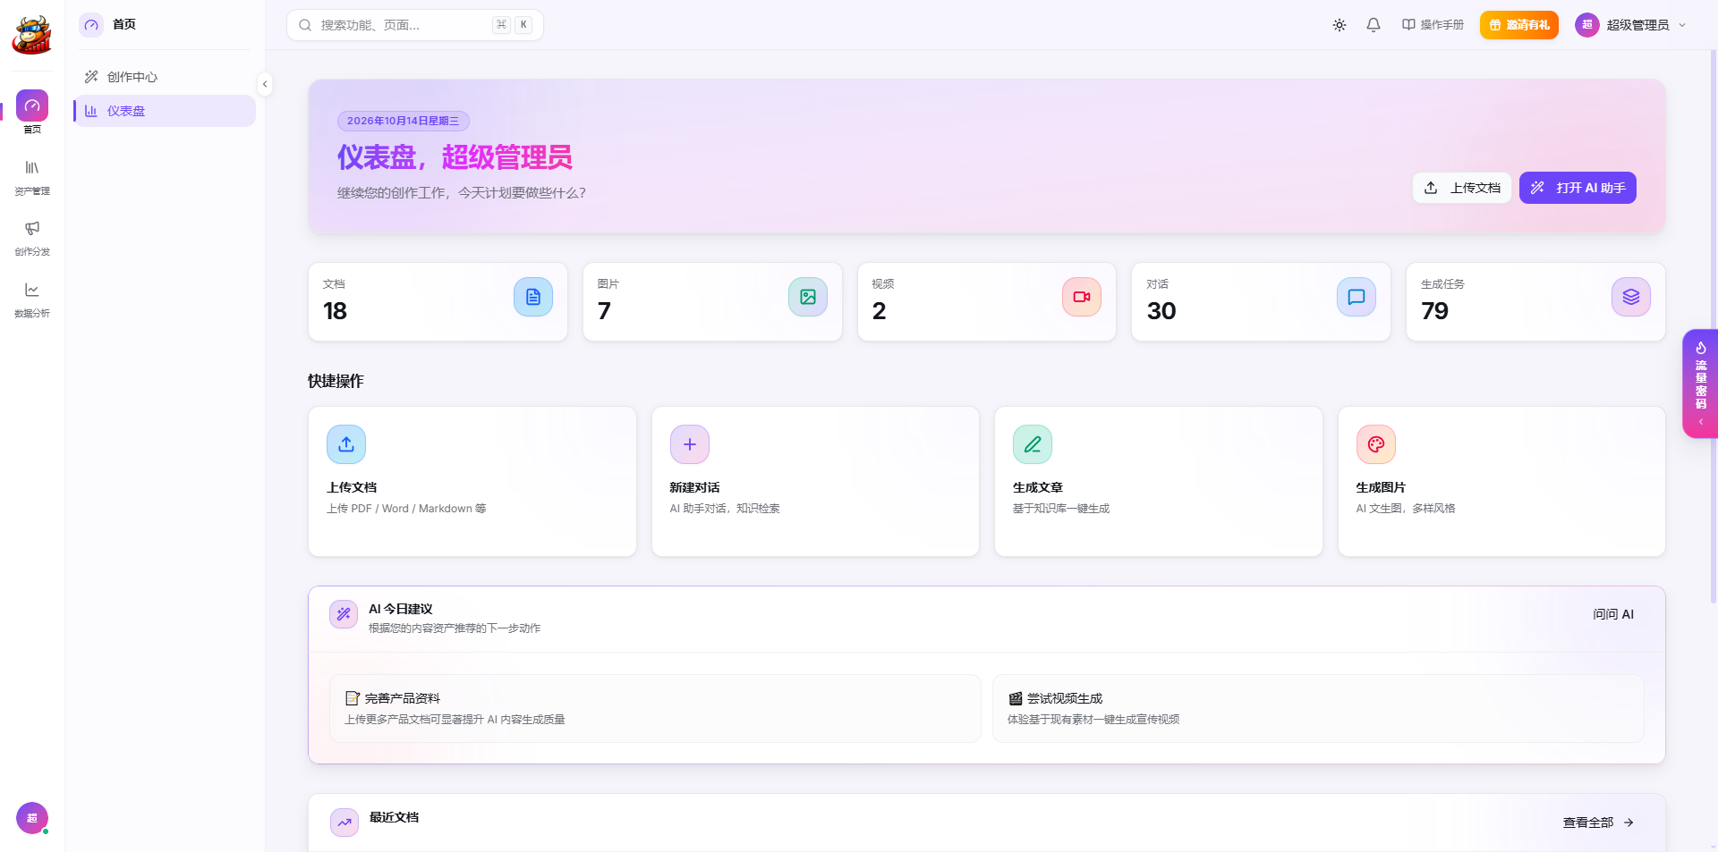Open notifications bell
The width and height of the screenshot is (1718, 852).
1374,25
